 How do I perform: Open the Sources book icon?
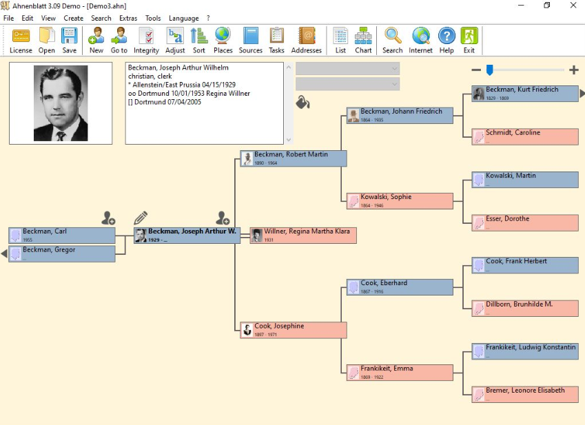250,40
